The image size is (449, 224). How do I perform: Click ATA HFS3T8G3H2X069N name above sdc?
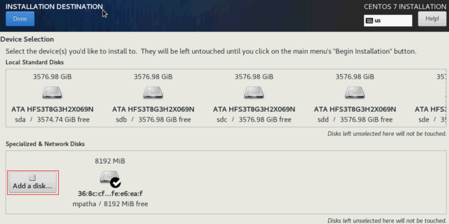254,109
